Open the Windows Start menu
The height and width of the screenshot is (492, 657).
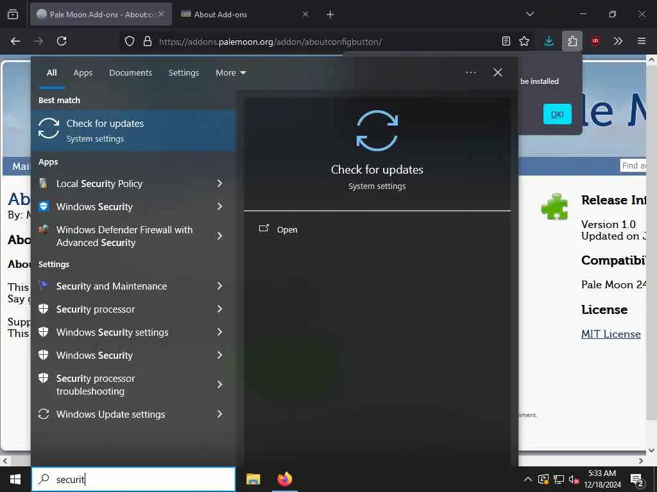pyautogui.click(x=15, y=479)
